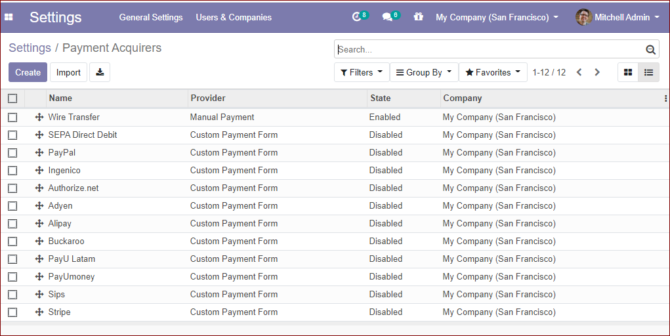Click the Create button
The height and width of the screenshot is (336, 670).
(28, 72)
